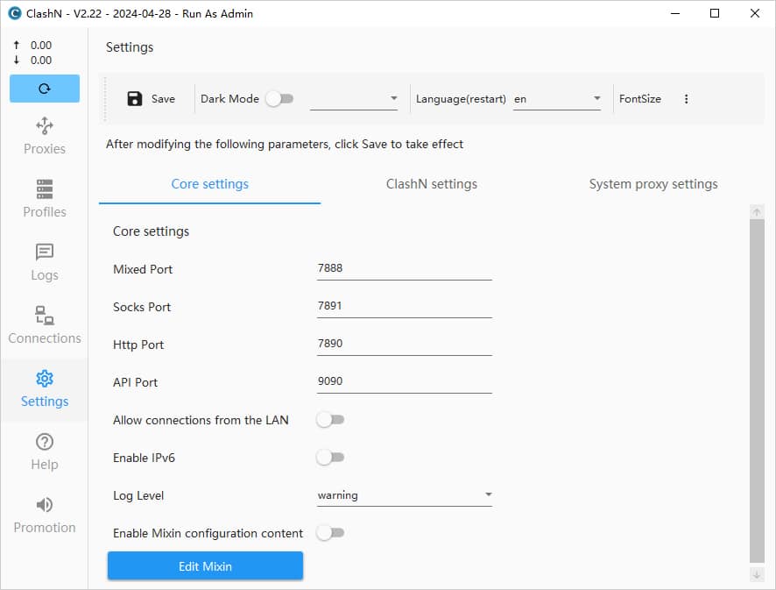Open the Profiles sidebar icon
Viewport: 776px width, 590px height.
click(x=45, y=188)
